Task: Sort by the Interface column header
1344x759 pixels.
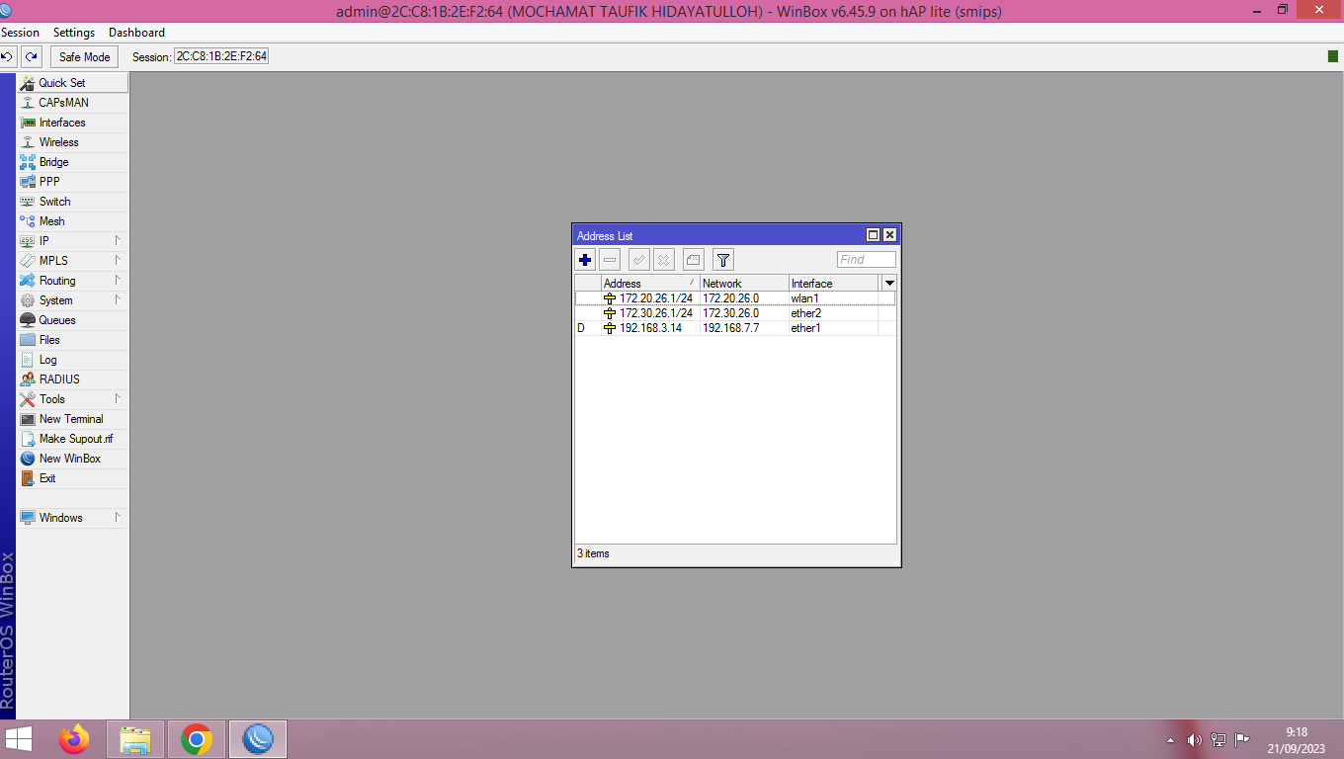Action: point(833,284)
